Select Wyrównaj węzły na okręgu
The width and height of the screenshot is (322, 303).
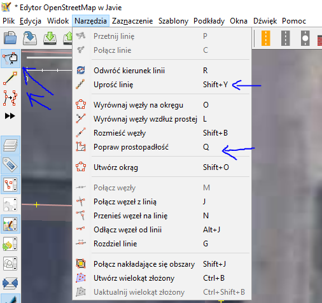pyautogui.click(x=162, y=105)
